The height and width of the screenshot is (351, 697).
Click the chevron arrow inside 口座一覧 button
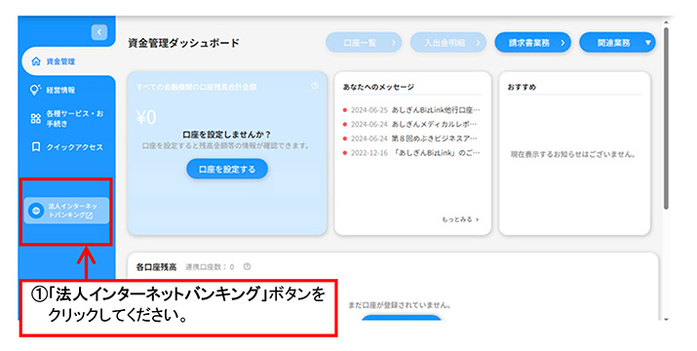394,43
